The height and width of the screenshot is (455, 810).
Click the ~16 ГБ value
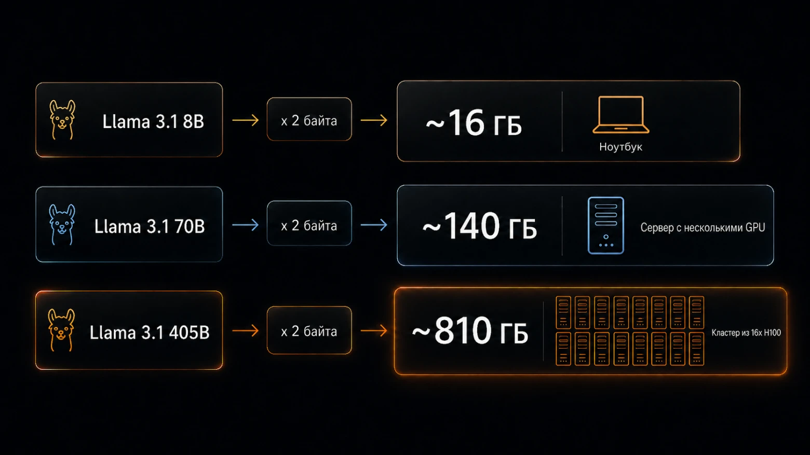[474, 123]
